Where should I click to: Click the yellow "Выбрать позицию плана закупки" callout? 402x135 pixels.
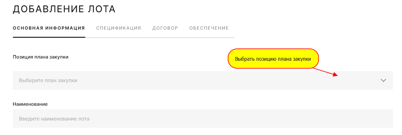tap(273, 59)
